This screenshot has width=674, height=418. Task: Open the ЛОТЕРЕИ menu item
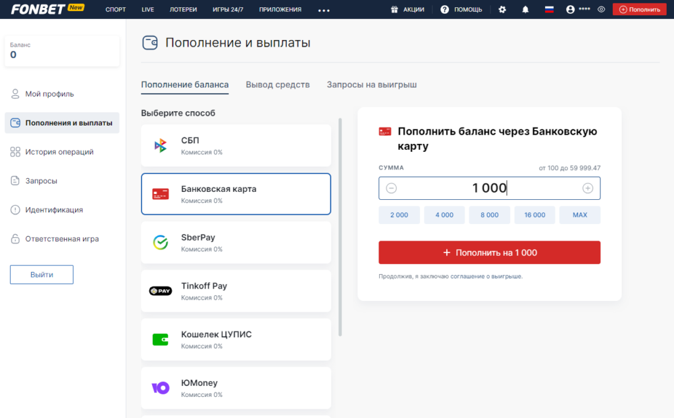point(183,9)
